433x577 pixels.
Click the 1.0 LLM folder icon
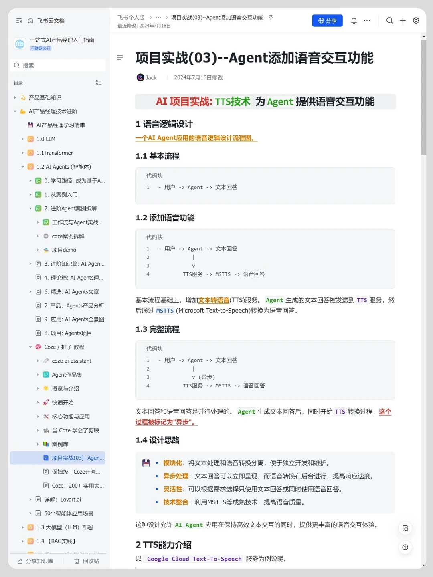[30, 139]
